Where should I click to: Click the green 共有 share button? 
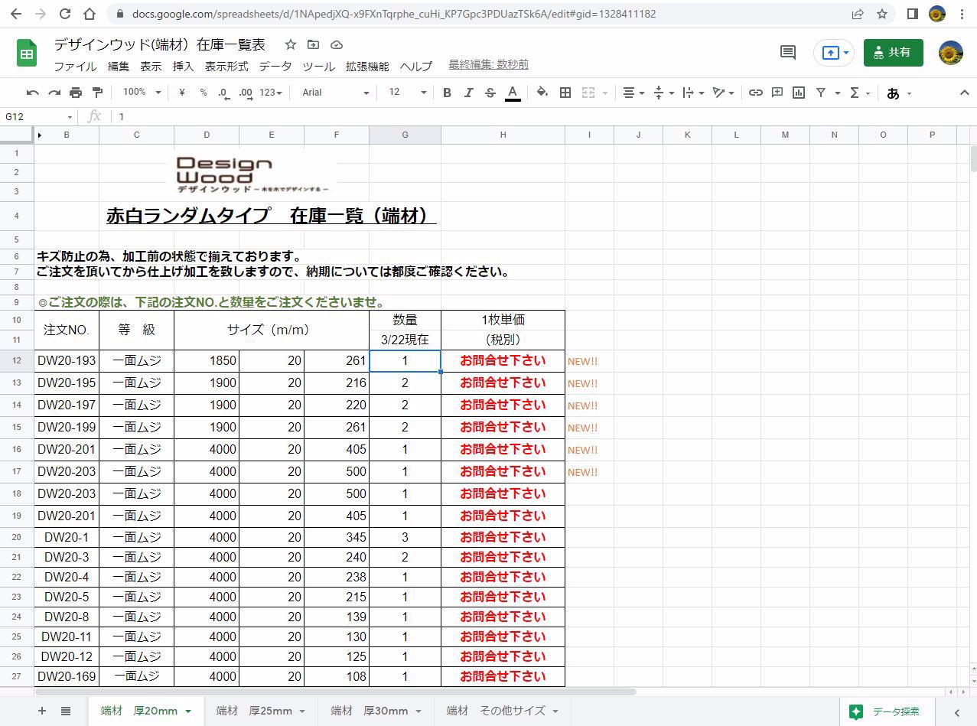[x=893, y=52]
